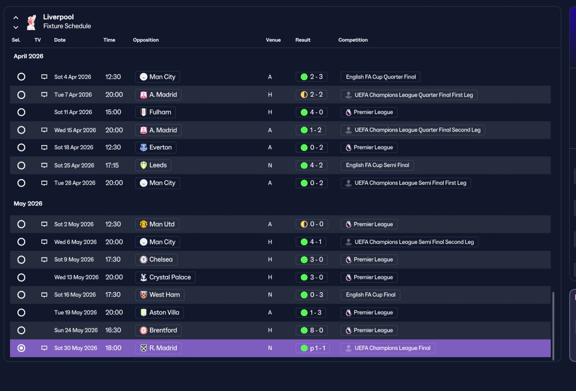576x391 pixels.
Task: Click TV icon for Sat 30 May fixture
Action: 44,348
